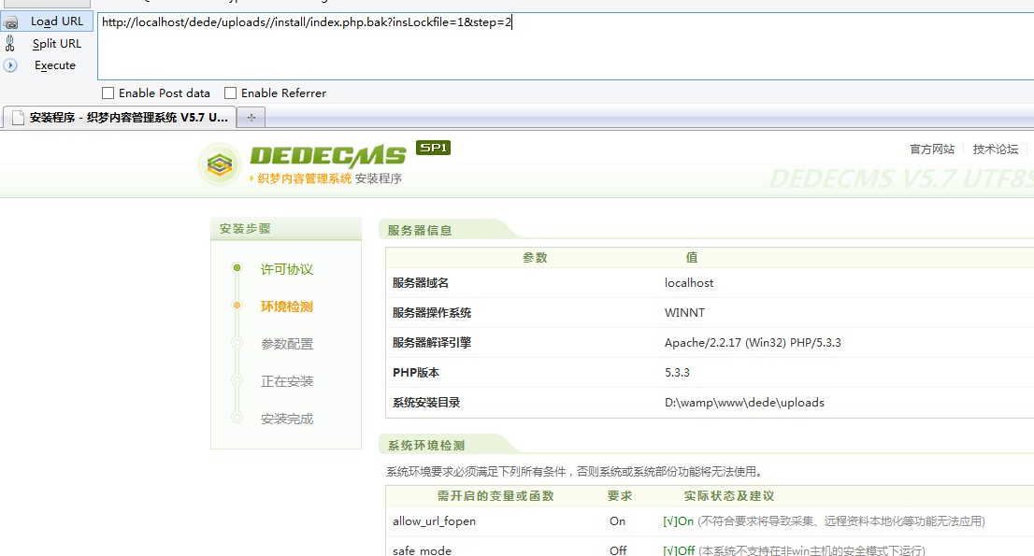1034x556 pixels.
Task: Click the page icon on the browser tab
Action: pos(18,118)
